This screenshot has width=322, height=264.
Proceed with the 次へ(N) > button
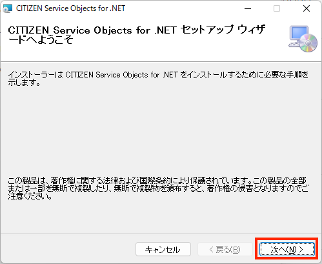(x=287, y=249)
